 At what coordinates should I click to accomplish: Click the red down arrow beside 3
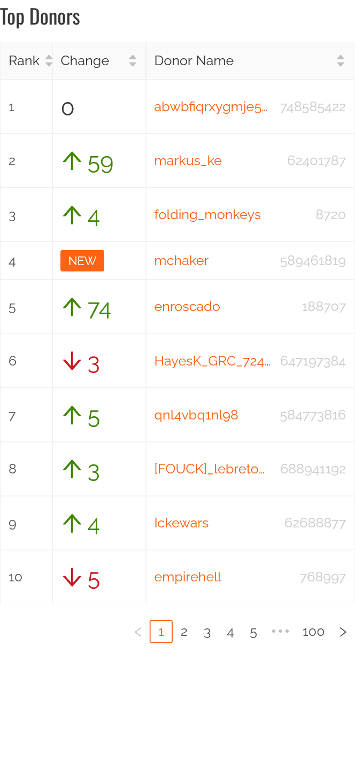coord(72,362)
